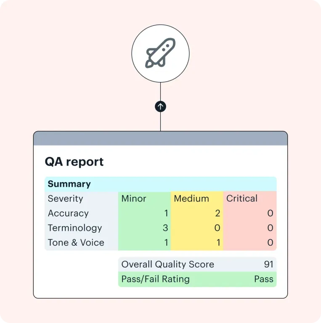321x323 pixels.
Task: Click the gray report window title bar
Action: pyautogui.click(x=161, y=138)
